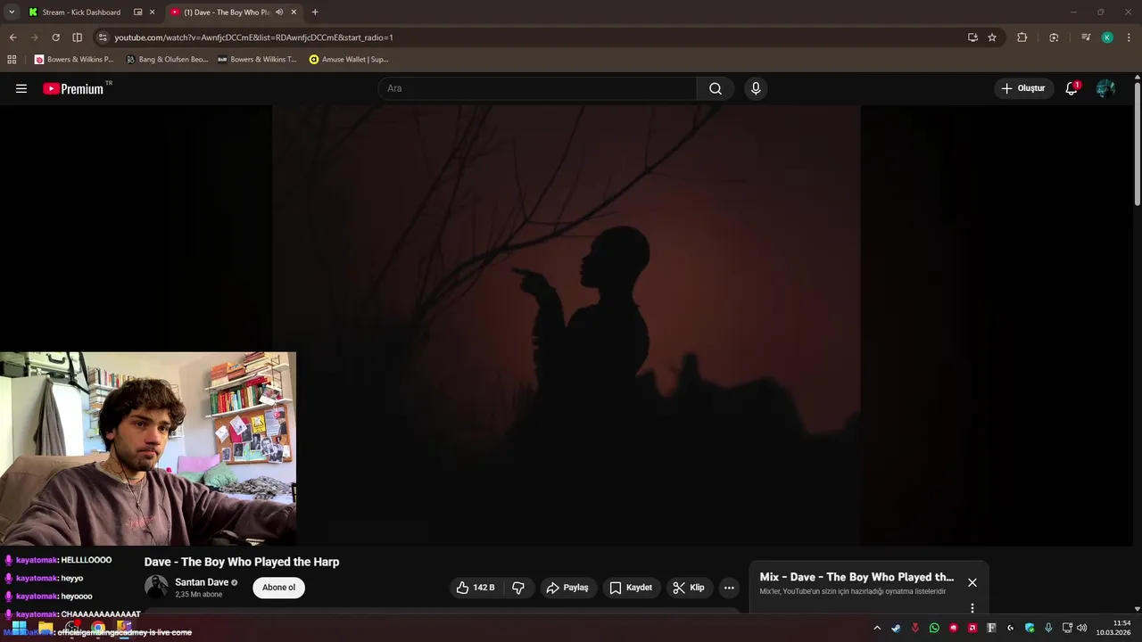This screenshot has height=642, width=1142.
Task: Switch to Stream - Kick Dashboard tab
Action: point(81,12)
